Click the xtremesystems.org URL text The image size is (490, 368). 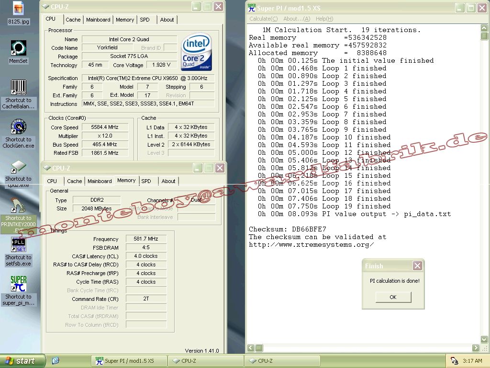[x=311, y=245]
